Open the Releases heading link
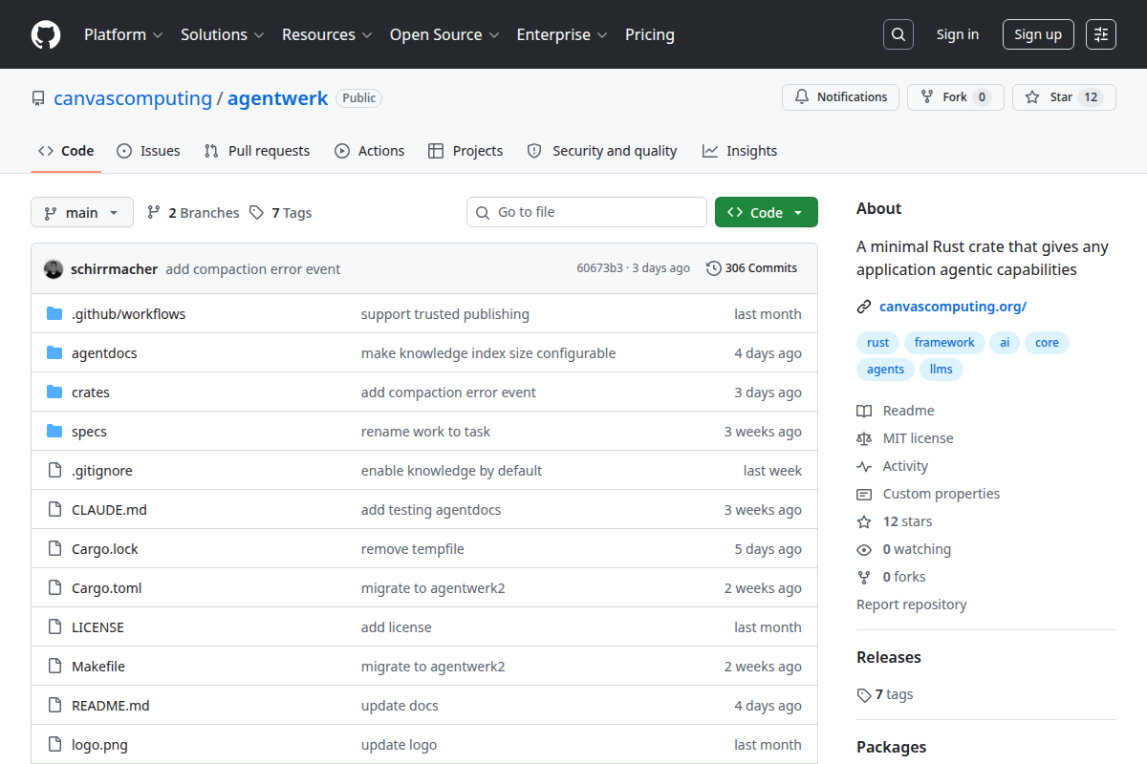1147x764 pixels. (x=889, y=657)
